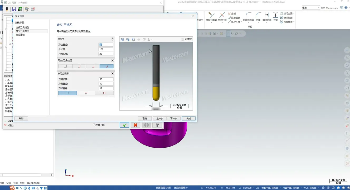The height and width of the screenshot is (190, 350).
Task: Select the straight shank shape option
Action: pos(68,93)
